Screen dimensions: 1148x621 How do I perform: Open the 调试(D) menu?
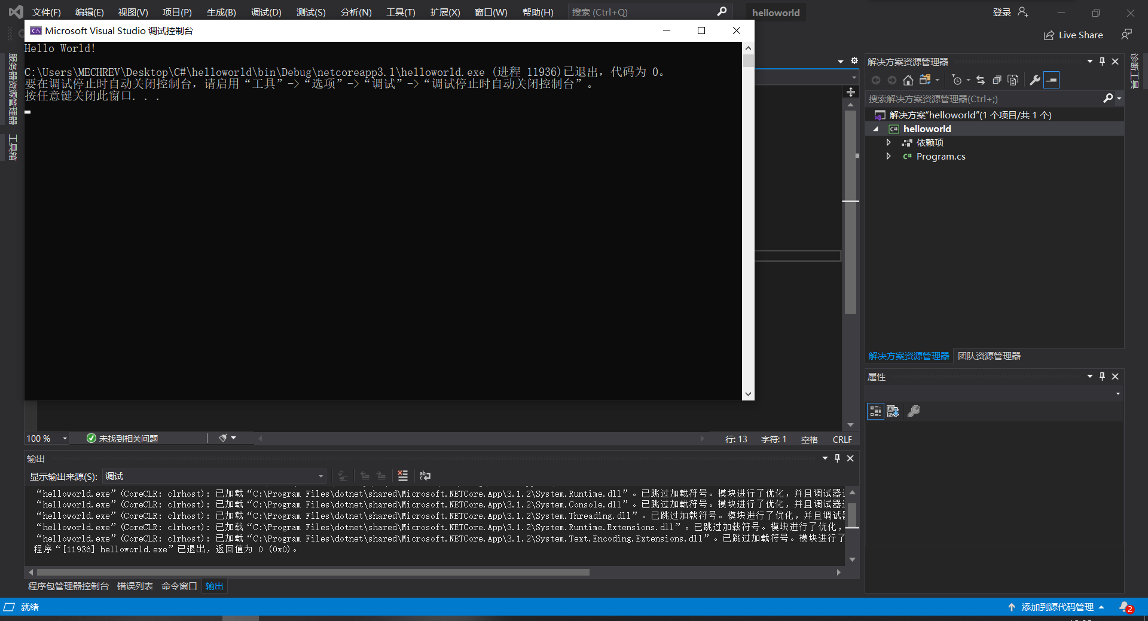tap(266, 13)
